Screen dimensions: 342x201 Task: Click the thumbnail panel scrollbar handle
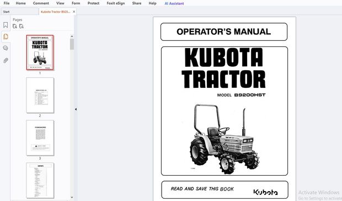(72, 44)
